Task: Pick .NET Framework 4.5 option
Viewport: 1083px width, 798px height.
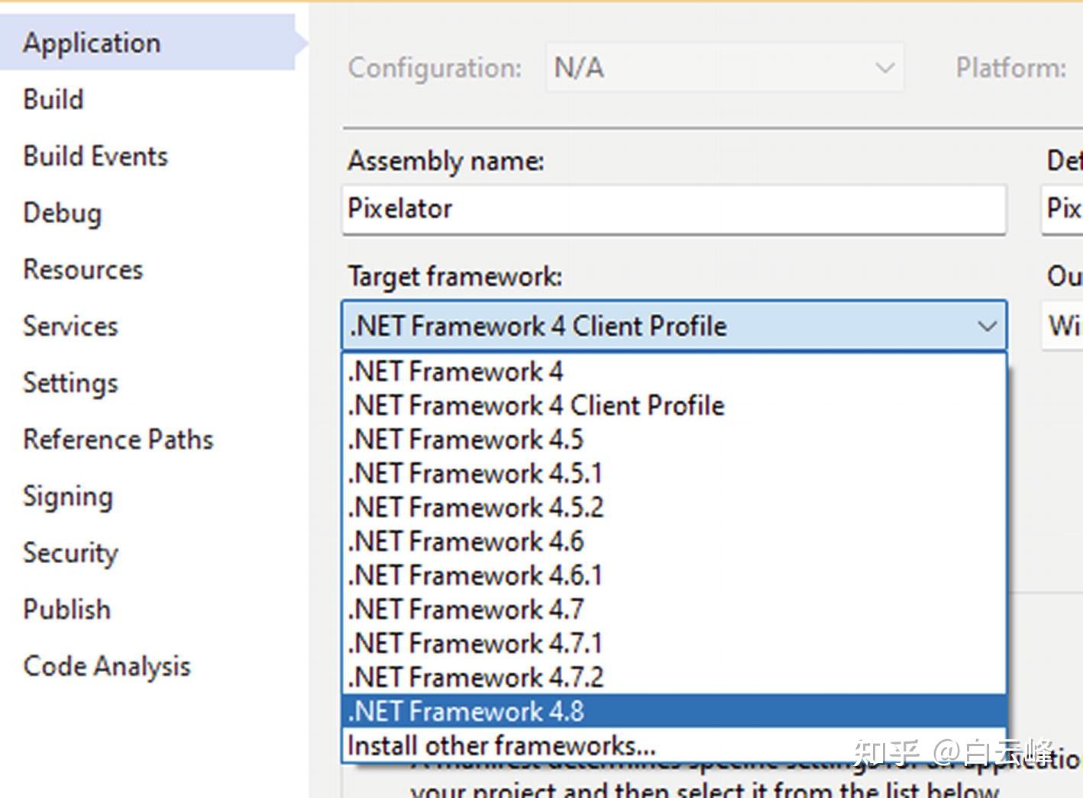Action: (466, 439)
